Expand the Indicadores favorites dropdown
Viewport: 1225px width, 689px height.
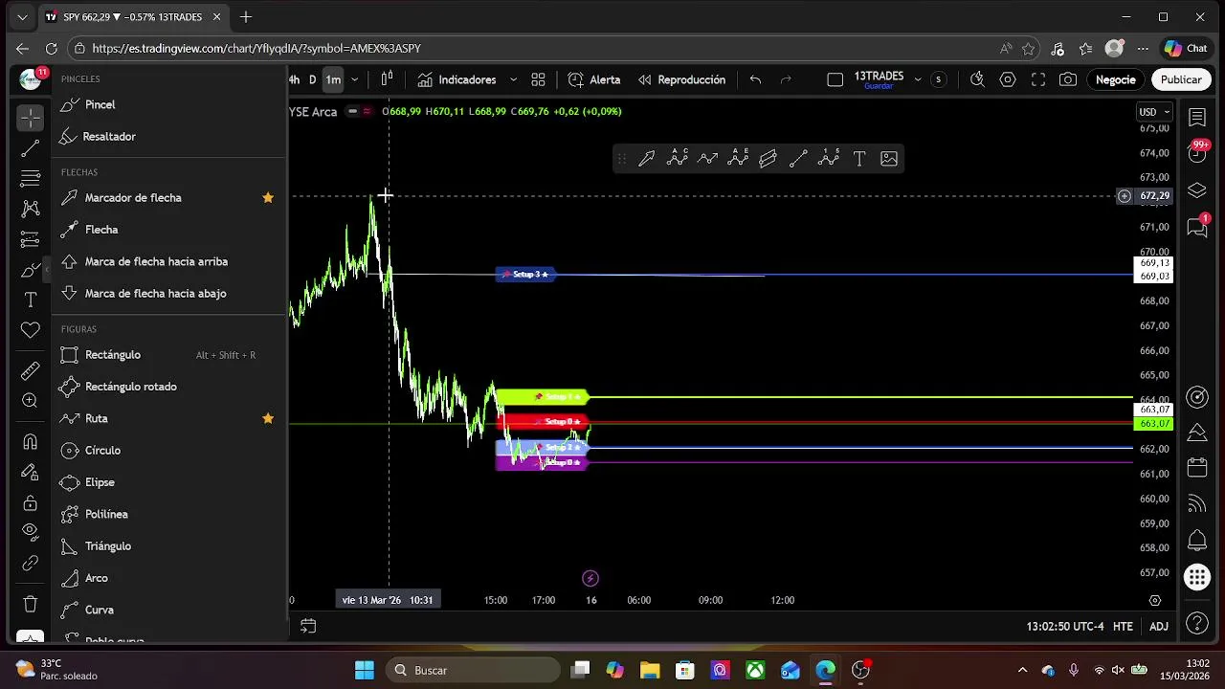pos(513,79)
